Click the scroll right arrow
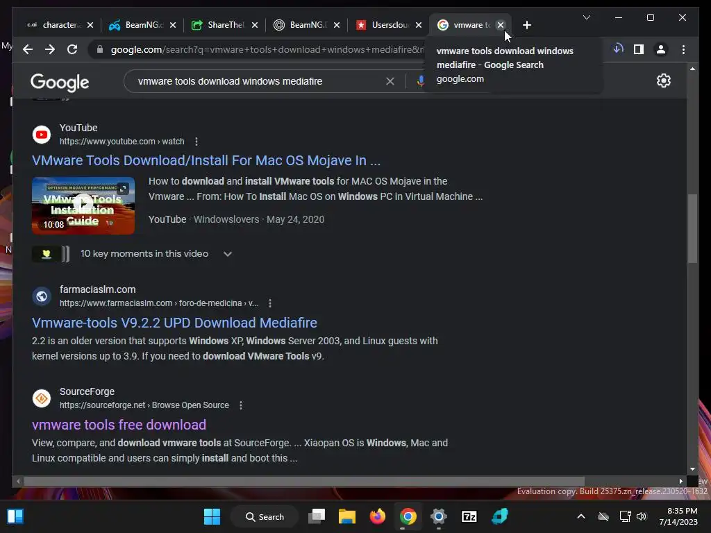This screenshot has width=711, height=533. (680, 481)
